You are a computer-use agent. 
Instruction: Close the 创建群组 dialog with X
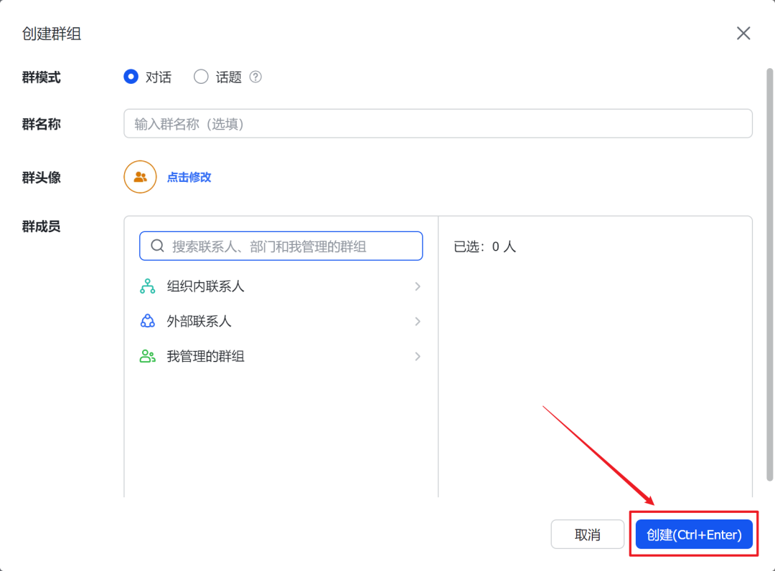click(x=743, y=34)
